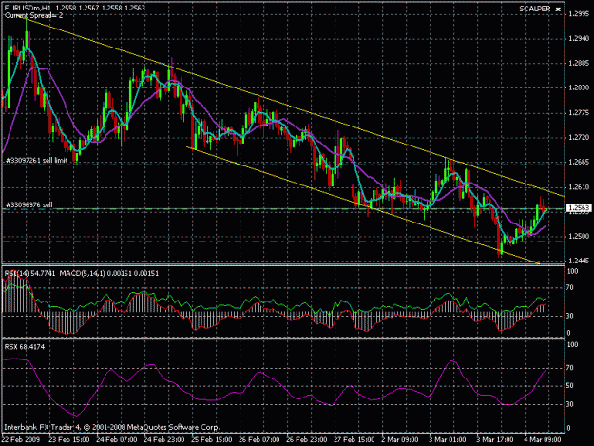Click the 1.2720 price scale value
Viewport: 594px width, 446px height.
coord(579,137)
